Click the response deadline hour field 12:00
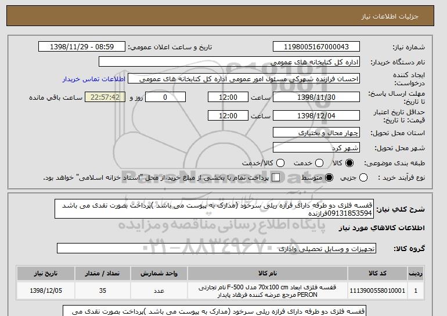 [x=228, y=97]
